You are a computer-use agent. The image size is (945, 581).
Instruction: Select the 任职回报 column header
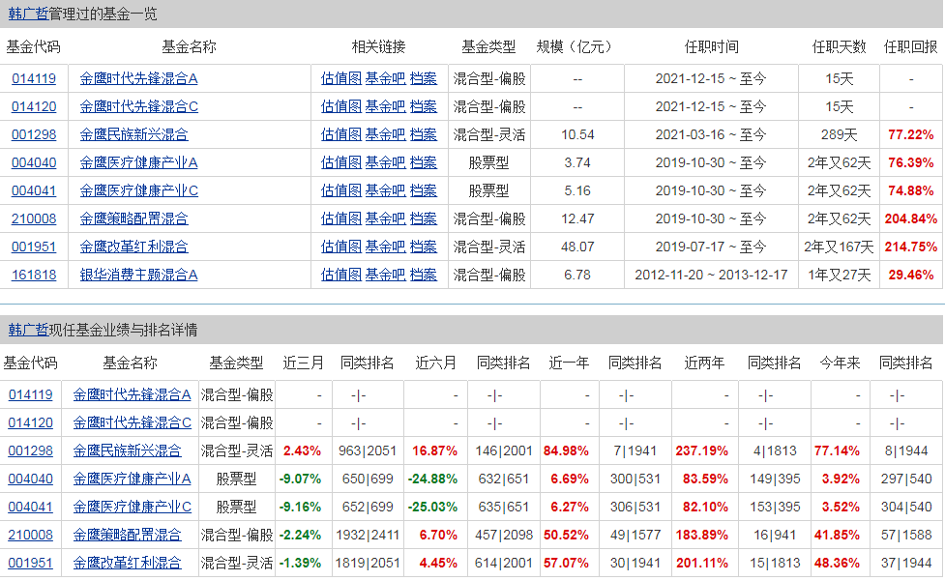[910, 46]
